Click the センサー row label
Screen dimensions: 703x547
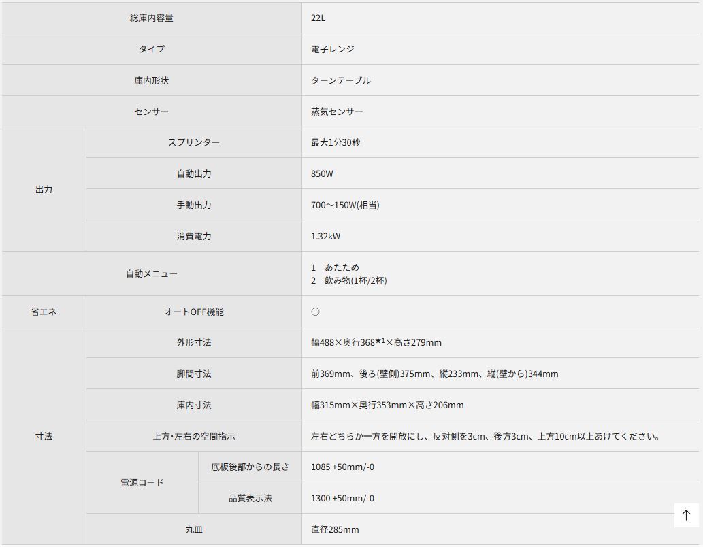pyautogui.click(x=152, y=111)
